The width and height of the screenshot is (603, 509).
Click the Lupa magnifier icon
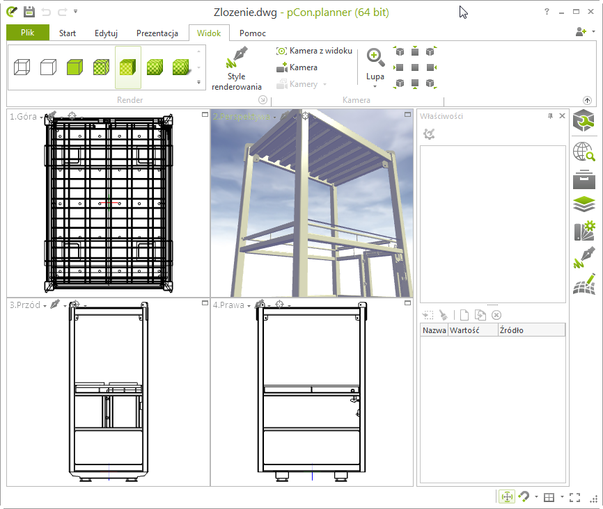(375, 58)
